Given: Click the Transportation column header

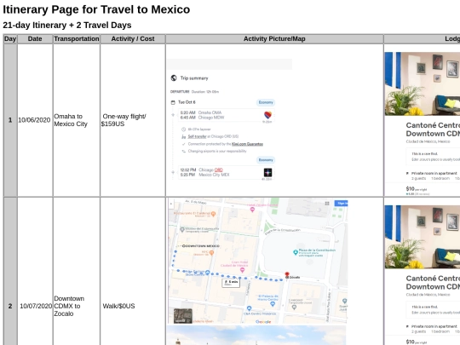Looking at the screenshot, I should [x=77, y=39].
